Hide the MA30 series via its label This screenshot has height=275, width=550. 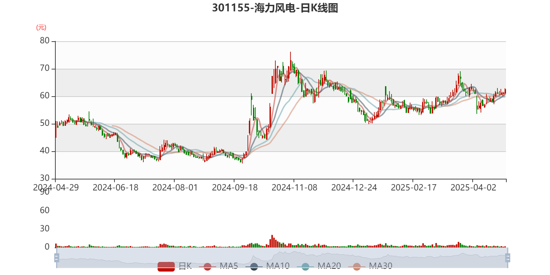click(381, 266)
